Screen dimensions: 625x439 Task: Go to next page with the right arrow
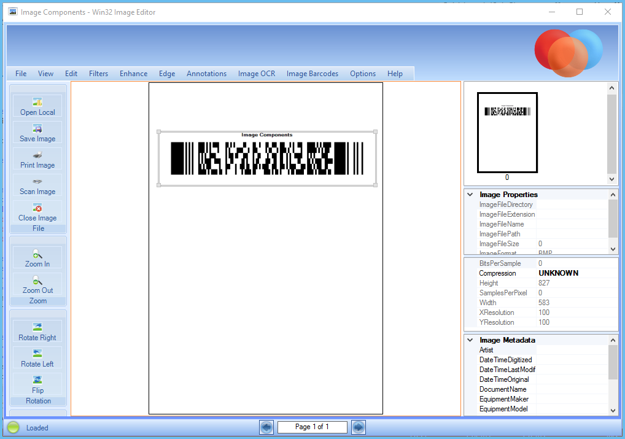click(359, 427)
